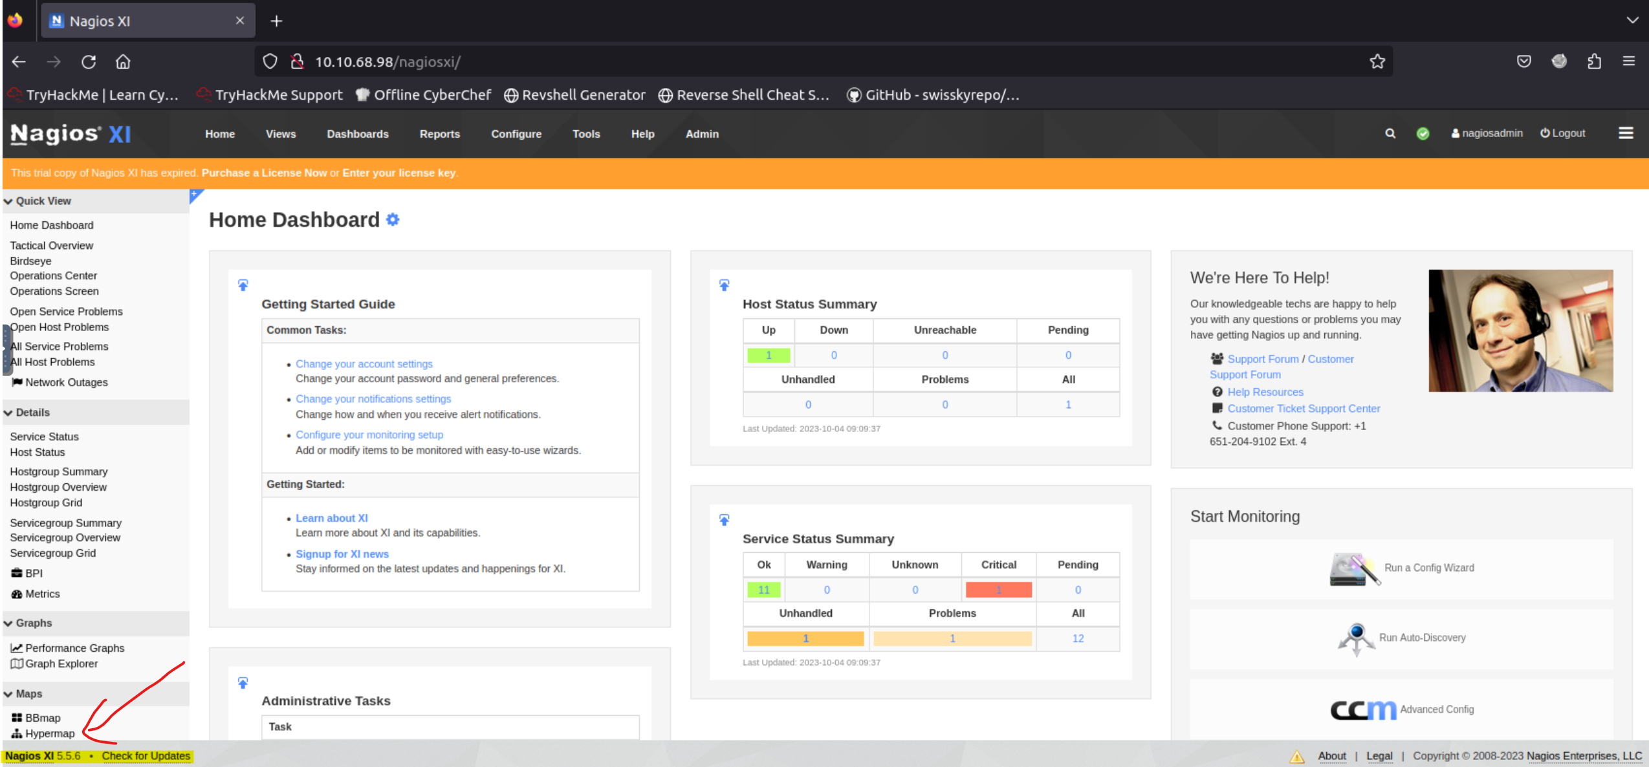Click the pin icon on Getting Started Guide dashlet
This screenshot has height=767, width=1649.
[243, 285]
